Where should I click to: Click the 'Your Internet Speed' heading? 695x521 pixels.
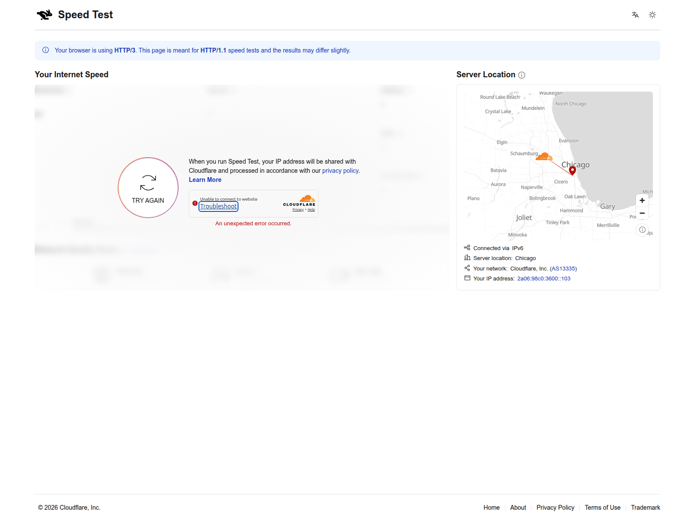click(72, 75)
